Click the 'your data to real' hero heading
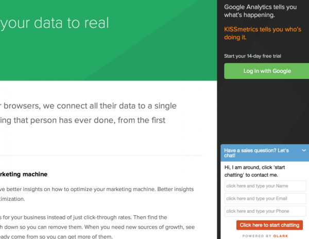Screen dimensions: 309x239 tap(55, 23)
